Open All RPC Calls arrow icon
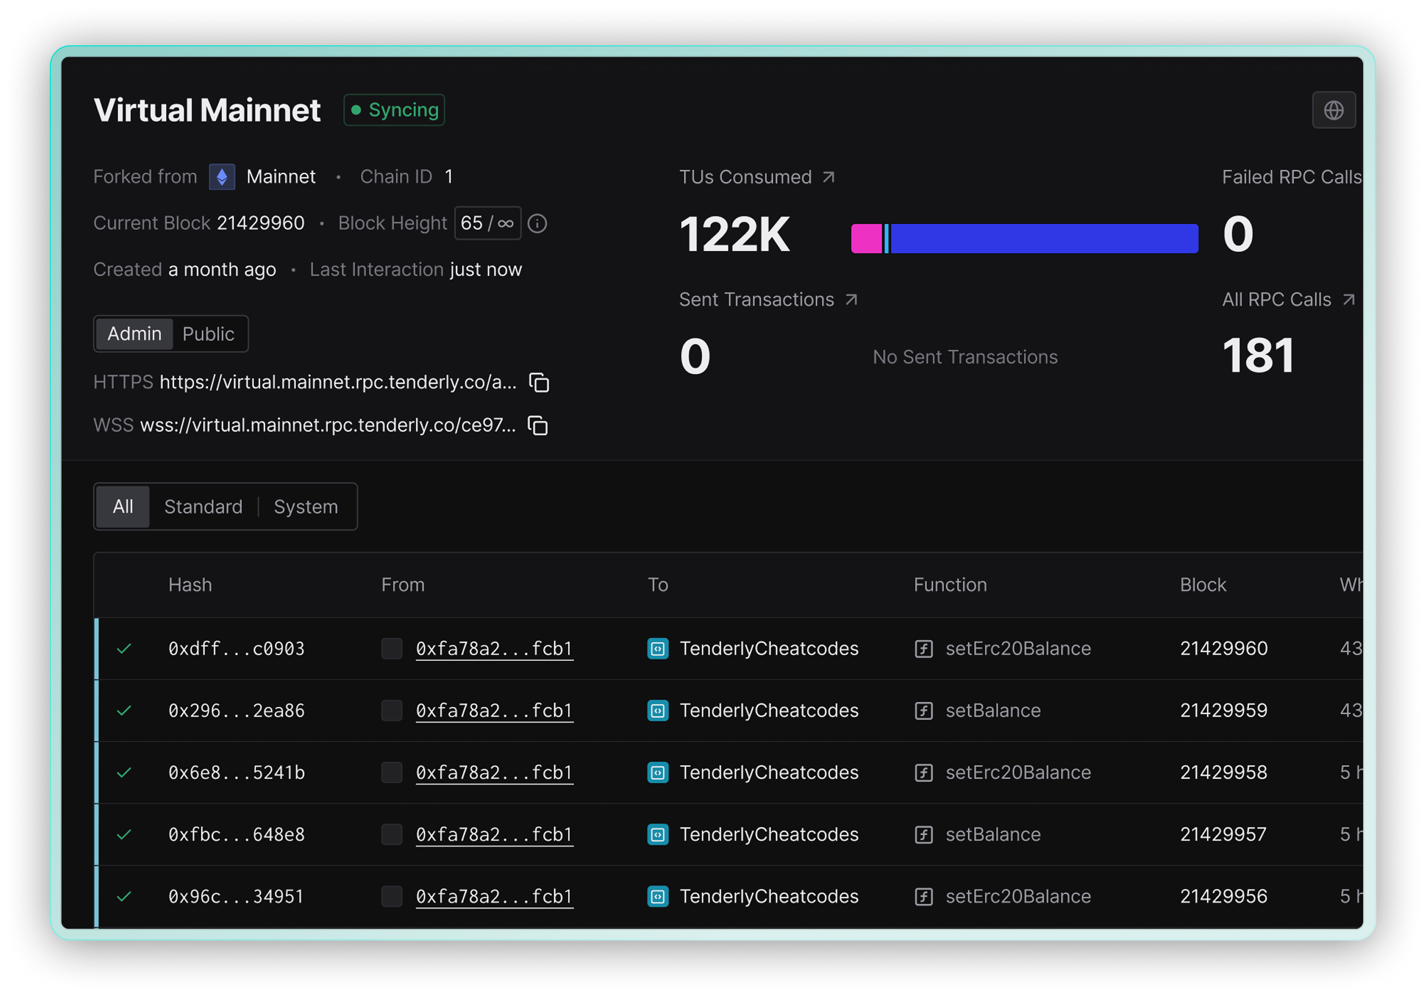 pos(1348,300)
